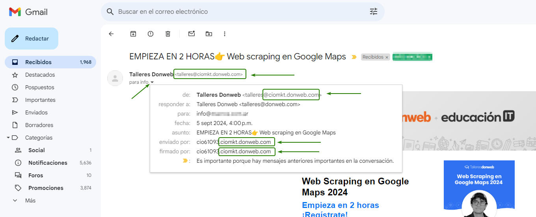Click sender avatar picture
The image size is (536, 217).
point(115,78)
